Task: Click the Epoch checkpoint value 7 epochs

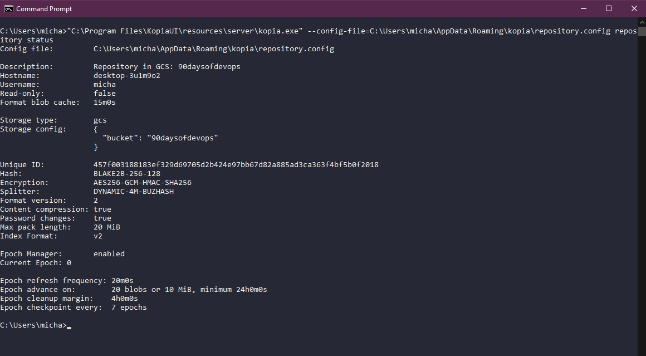Action: coord(129,308)
